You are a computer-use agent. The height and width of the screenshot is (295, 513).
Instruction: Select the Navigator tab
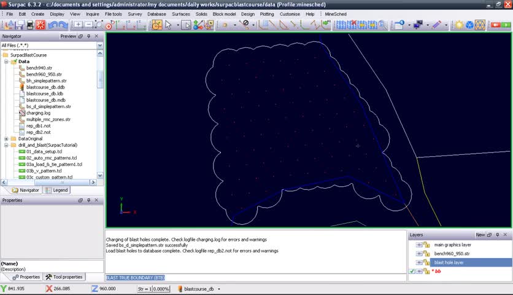click(x=25, y=190)
